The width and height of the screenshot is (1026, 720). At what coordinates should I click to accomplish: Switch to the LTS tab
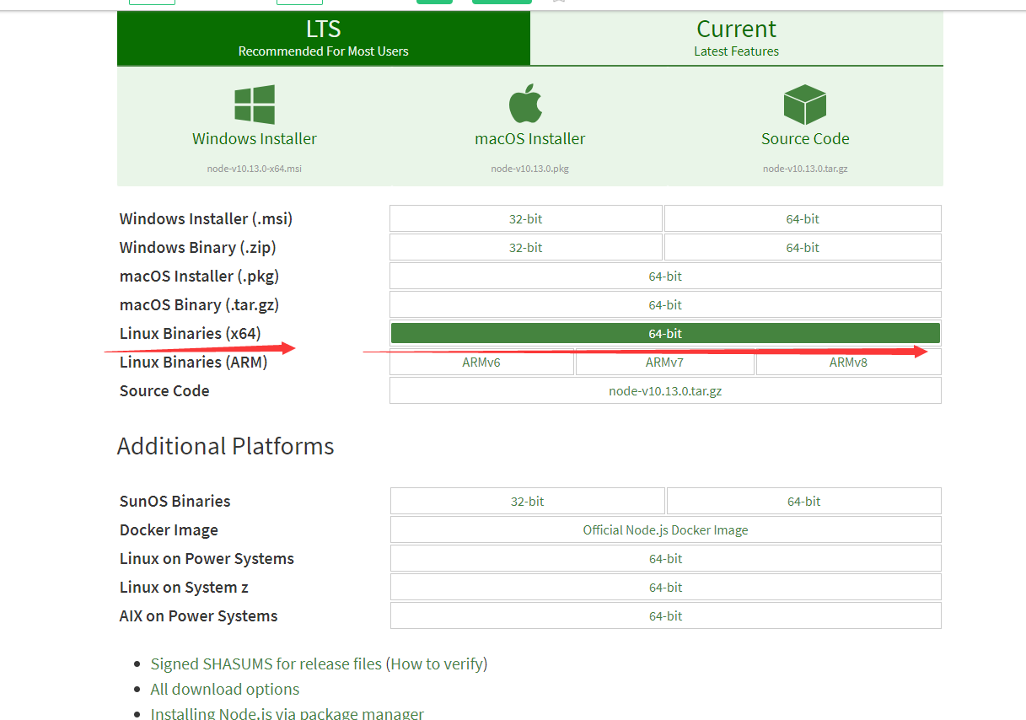coord(324,38)
